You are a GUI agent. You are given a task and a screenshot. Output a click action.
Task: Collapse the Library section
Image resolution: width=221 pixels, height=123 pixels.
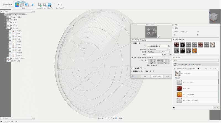174,57
